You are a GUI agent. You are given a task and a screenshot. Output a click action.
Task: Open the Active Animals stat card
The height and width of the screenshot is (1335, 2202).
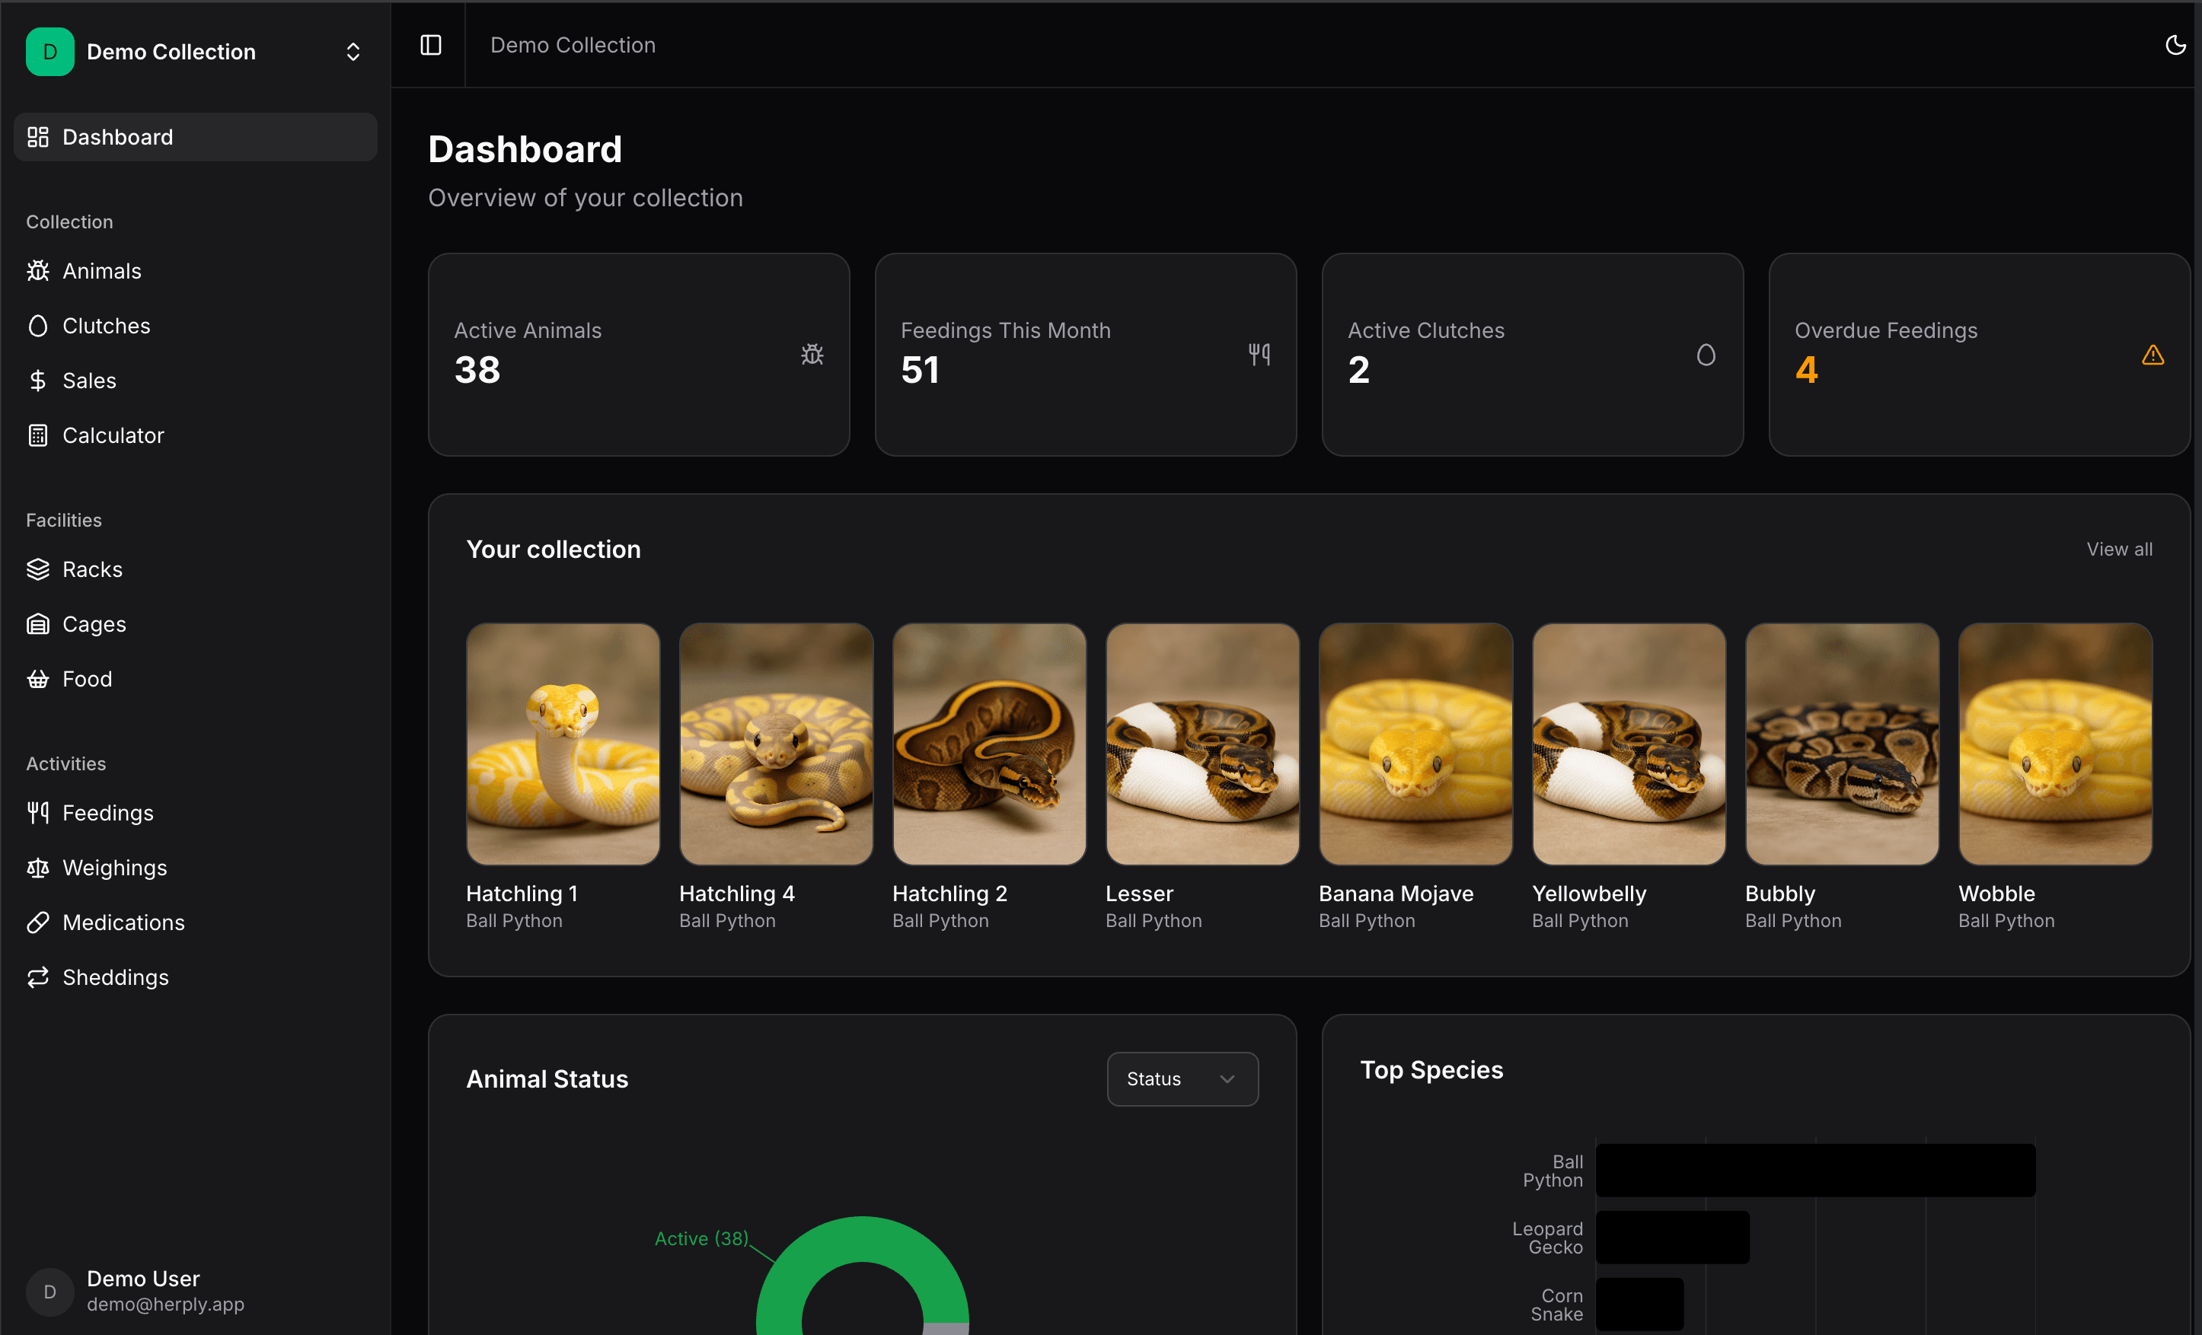pos(639,355)
